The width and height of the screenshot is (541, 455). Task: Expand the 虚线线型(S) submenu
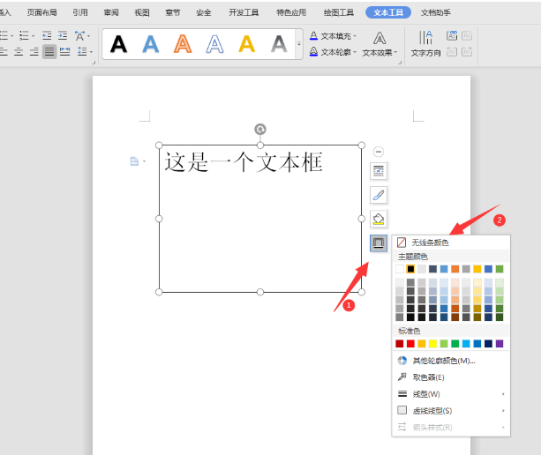click(x=451, y=411)
